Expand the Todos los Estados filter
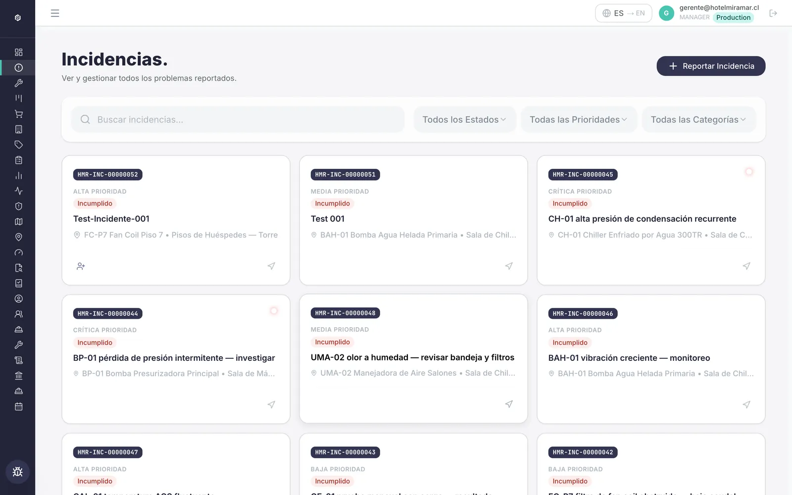 tap(465, 120)
